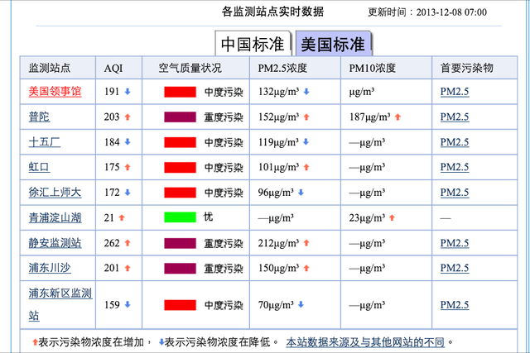Open the 美国领事馆 station link
Viewport: 530px width, 353px height.
pos(55,92)
